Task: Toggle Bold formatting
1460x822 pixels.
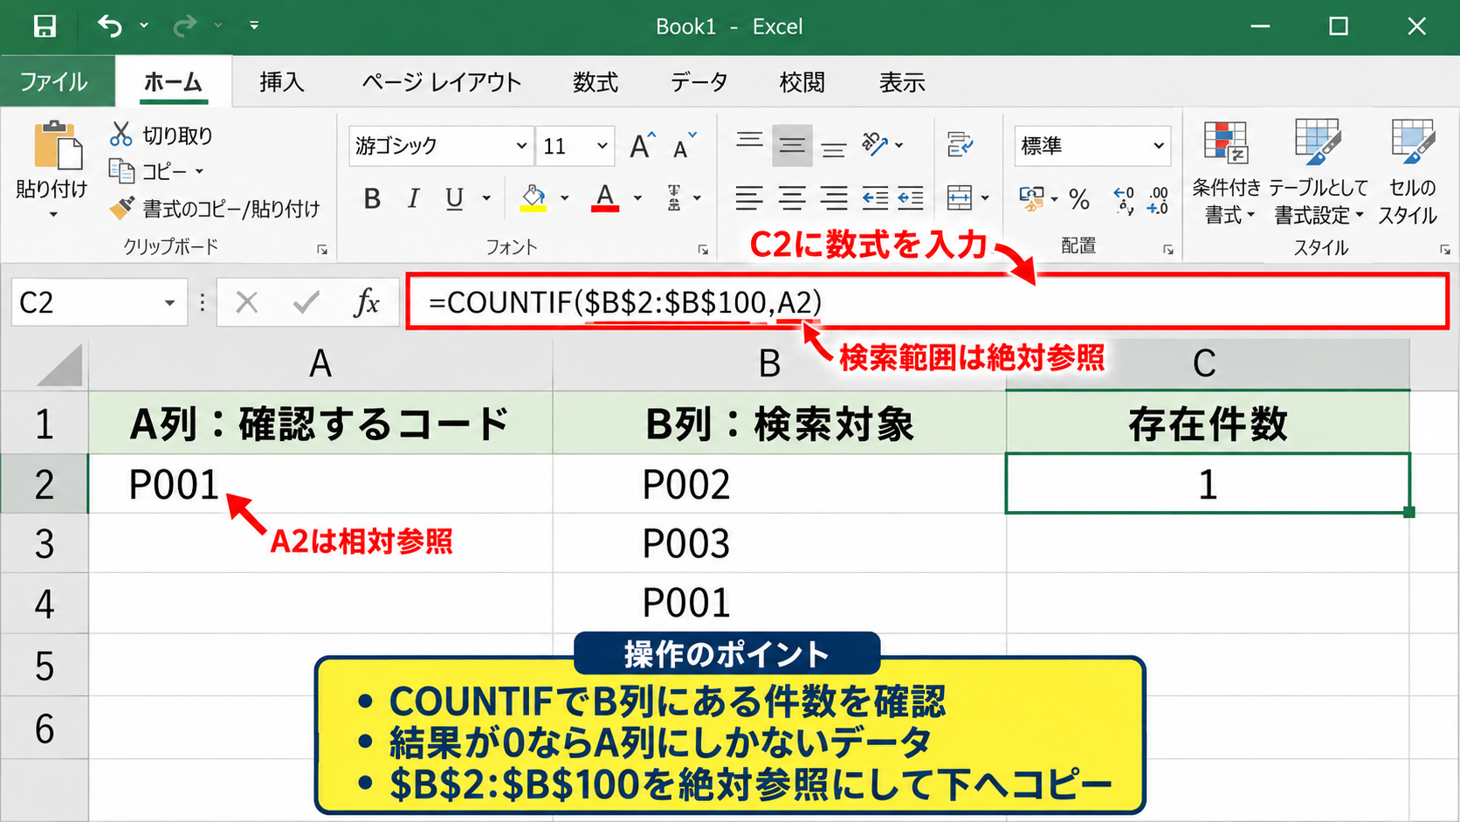Action: pos(372,199)
